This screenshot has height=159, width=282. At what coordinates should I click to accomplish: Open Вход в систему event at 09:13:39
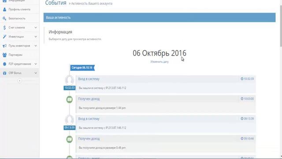(x=89, y=119)
